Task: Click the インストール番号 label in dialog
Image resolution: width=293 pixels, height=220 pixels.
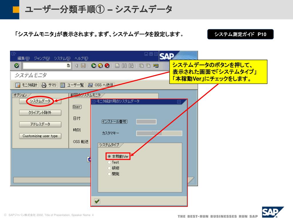Action: point(114,121)
